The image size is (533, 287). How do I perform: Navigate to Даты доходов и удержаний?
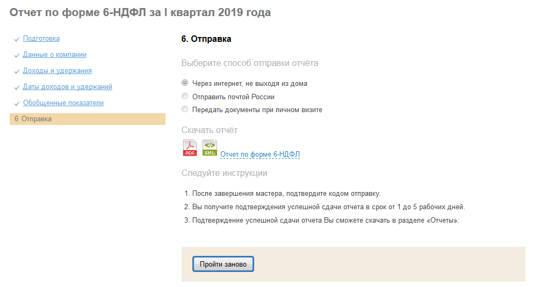[x=68, y=87]
